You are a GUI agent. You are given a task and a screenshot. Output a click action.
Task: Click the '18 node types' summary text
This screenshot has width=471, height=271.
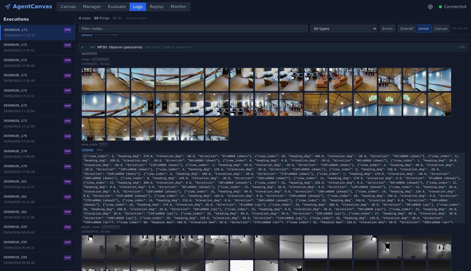point(136,18)
